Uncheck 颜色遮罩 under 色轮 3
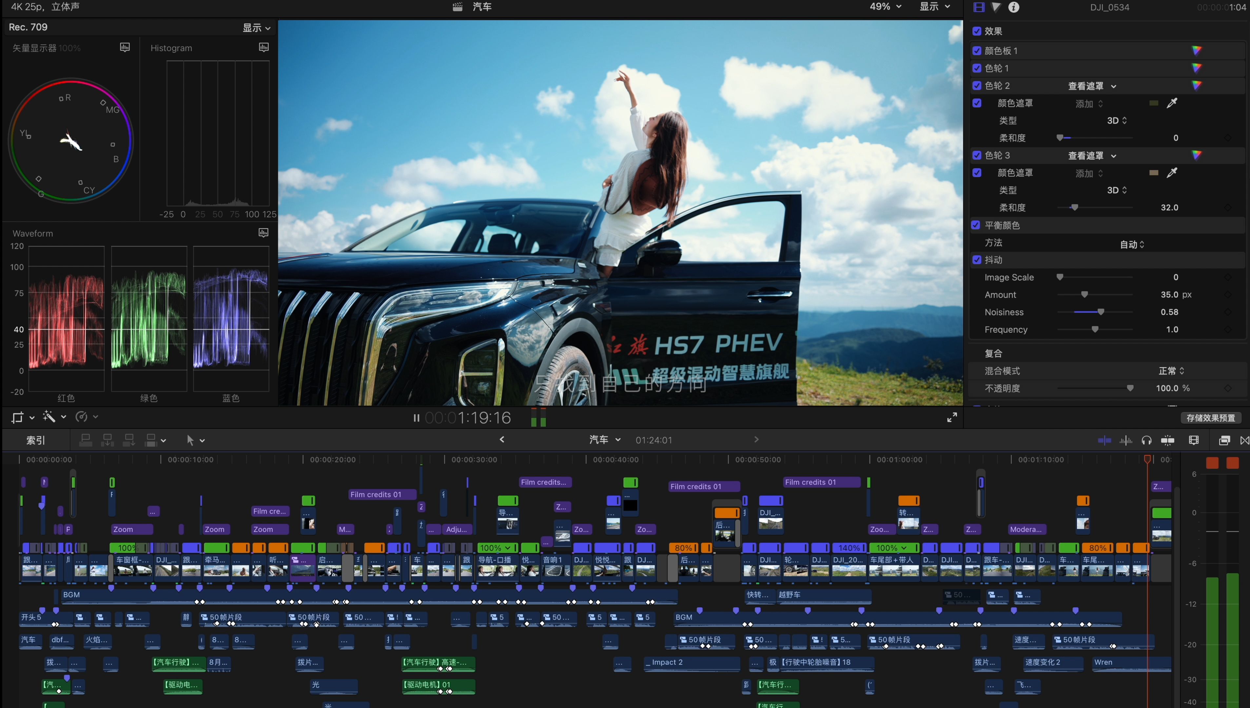Screen dimensions: 1250x708 click(x=977, y=173)
